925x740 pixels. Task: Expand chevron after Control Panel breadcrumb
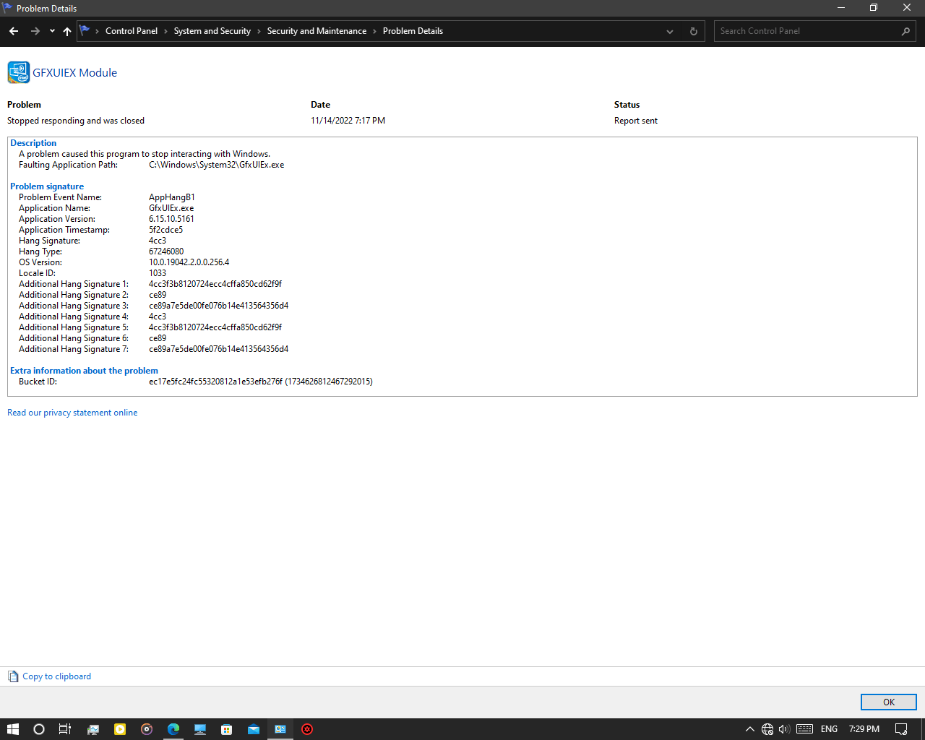coord(165,31)
